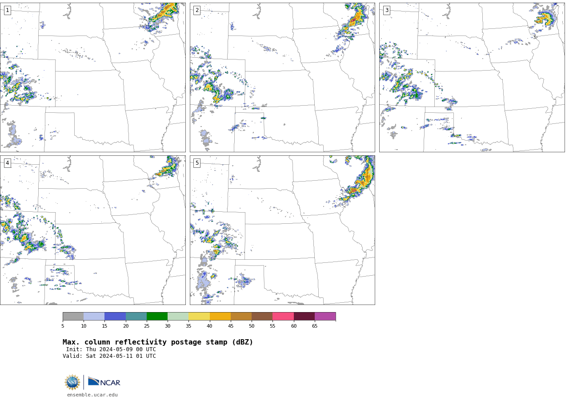The width and height of the screenshot is (569, 400).
Task: Click the orange 40-45 dBZ swatch
Action: click(220, 316)
